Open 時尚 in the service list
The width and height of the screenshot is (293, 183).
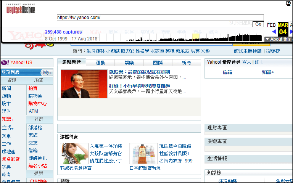[6, 175]
